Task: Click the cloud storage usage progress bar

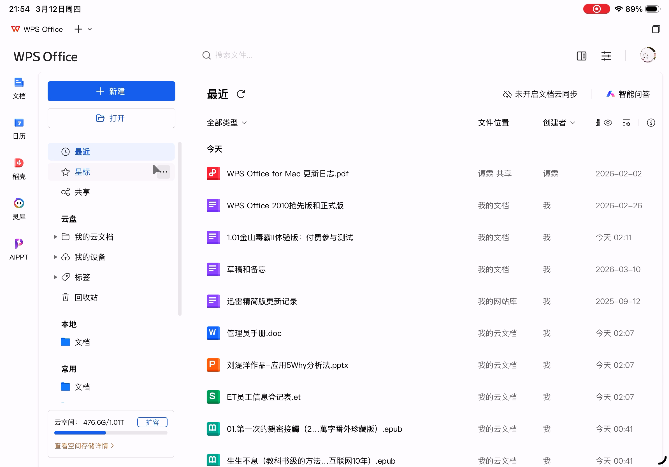Action: click(x=111, y=433)
